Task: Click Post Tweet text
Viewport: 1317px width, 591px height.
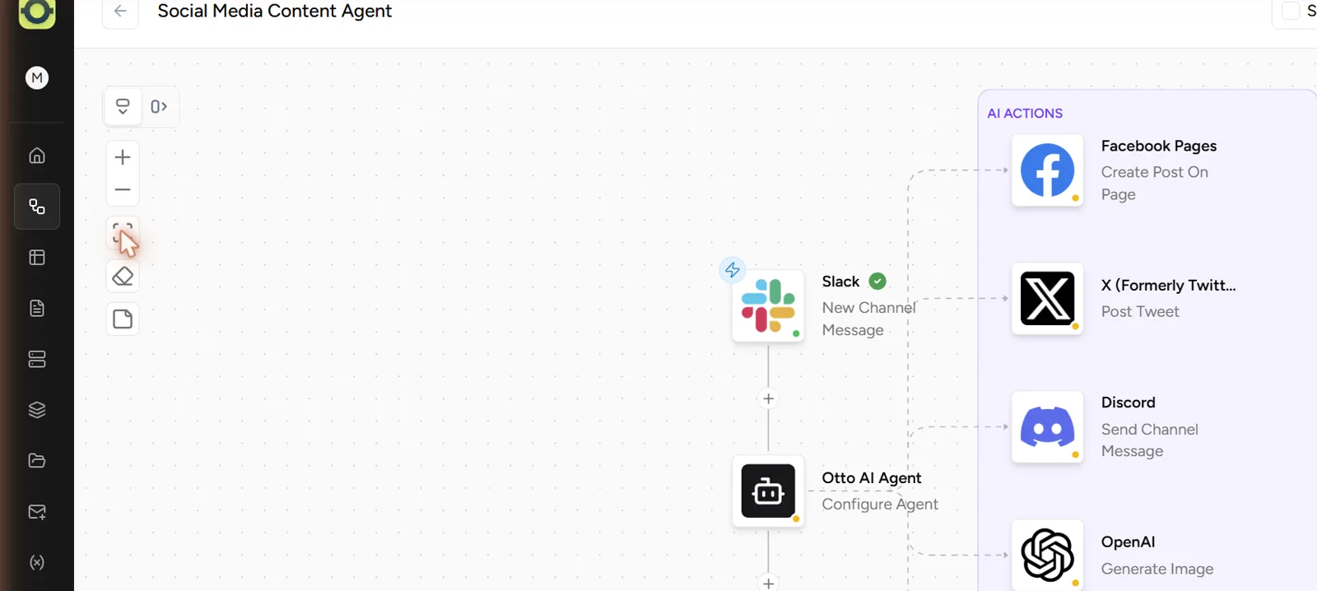Action: point(1140,312)
